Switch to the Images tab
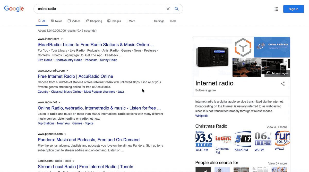Viewport: 309px width, 172px height. click(x=114, y=21)
